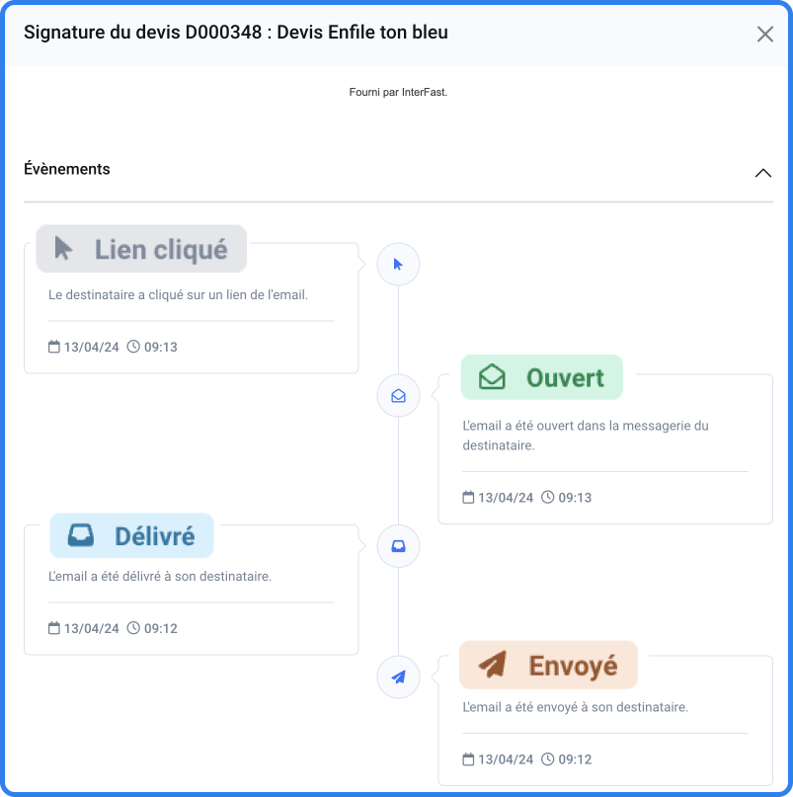Click the inbox icon in Délivré badge
The image size is (793, 797).
click(81, 535)
